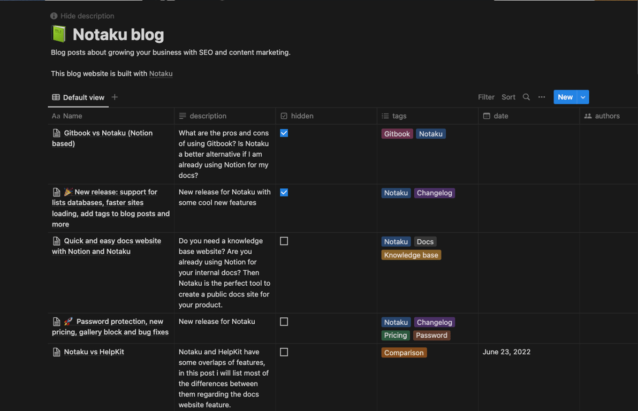
Task: Check hidden for Quick and easy docs post
Action: (284, 241)
